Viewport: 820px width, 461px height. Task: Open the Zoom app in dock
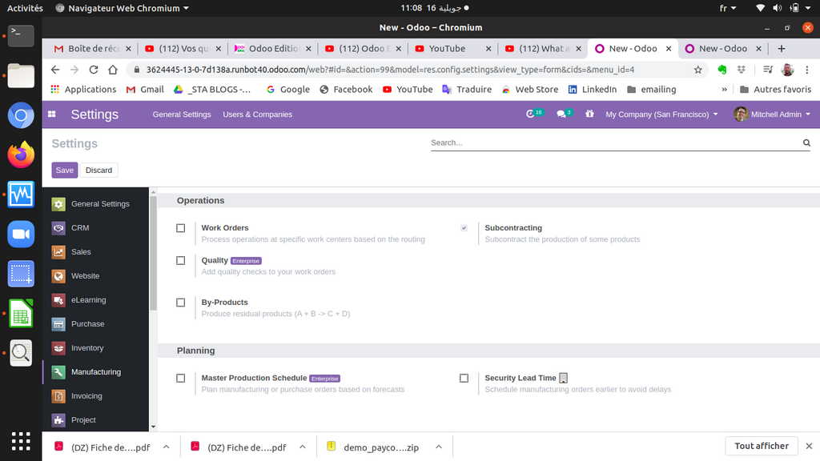point(21,234)
